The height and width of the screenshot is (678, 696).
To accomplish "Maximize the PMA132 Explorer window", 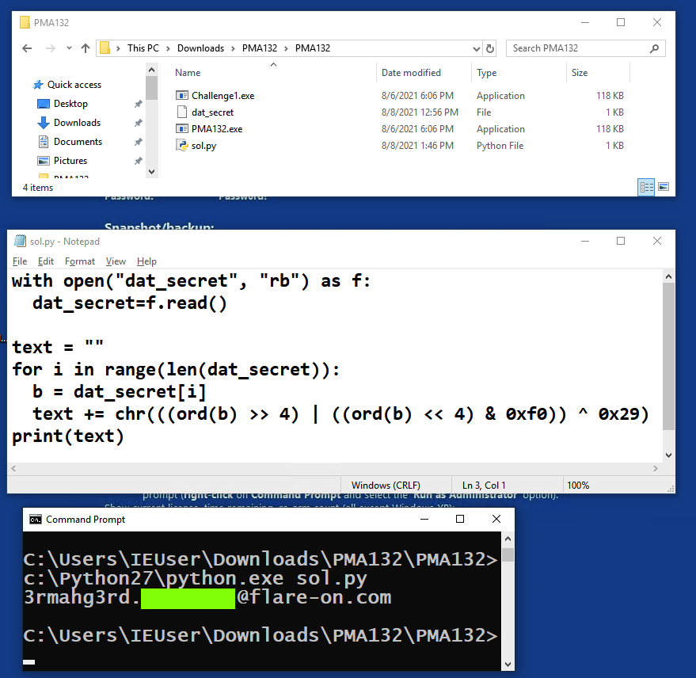I will (621, 22).
